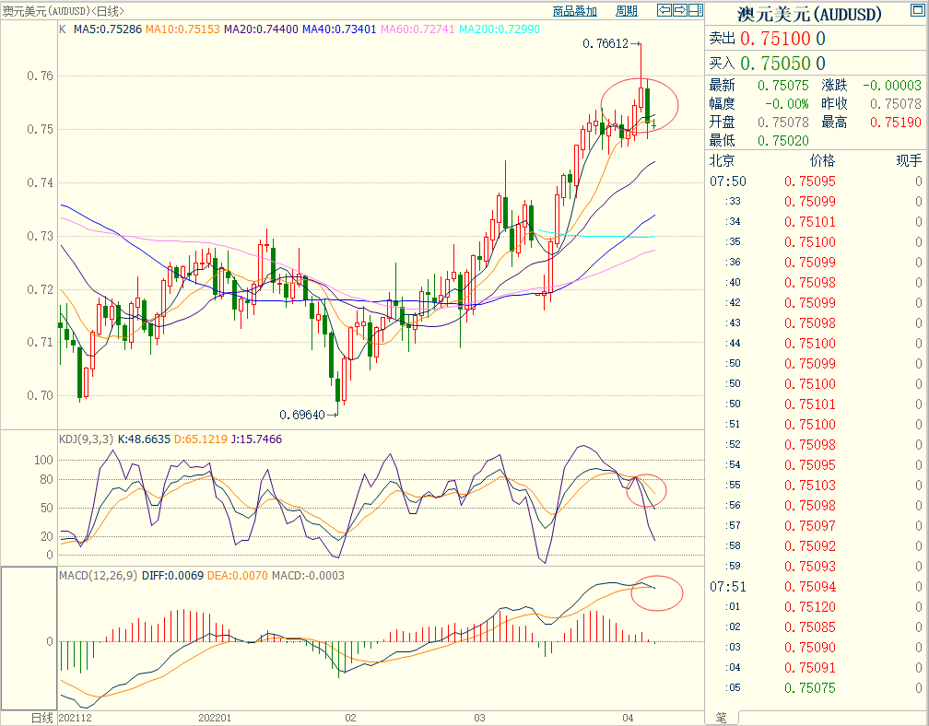Click the left arrow icon in chart header

pos(664,11)
